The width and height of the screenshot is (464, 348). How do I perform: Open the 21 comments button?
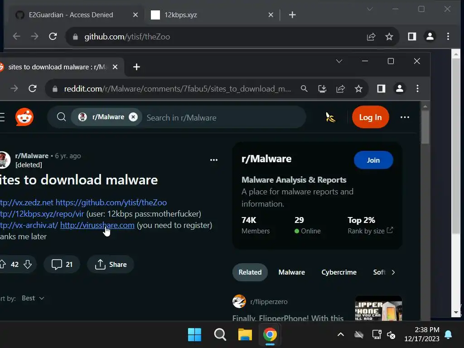coord(62,264)
